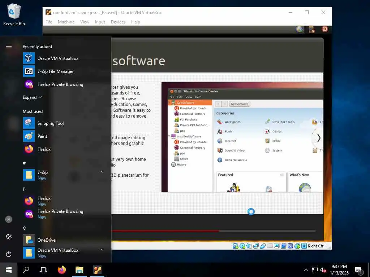This screenshot has width=370, height=277.
Task: Expand the 7-Zip folder chevron
Action: pos(102,172)
